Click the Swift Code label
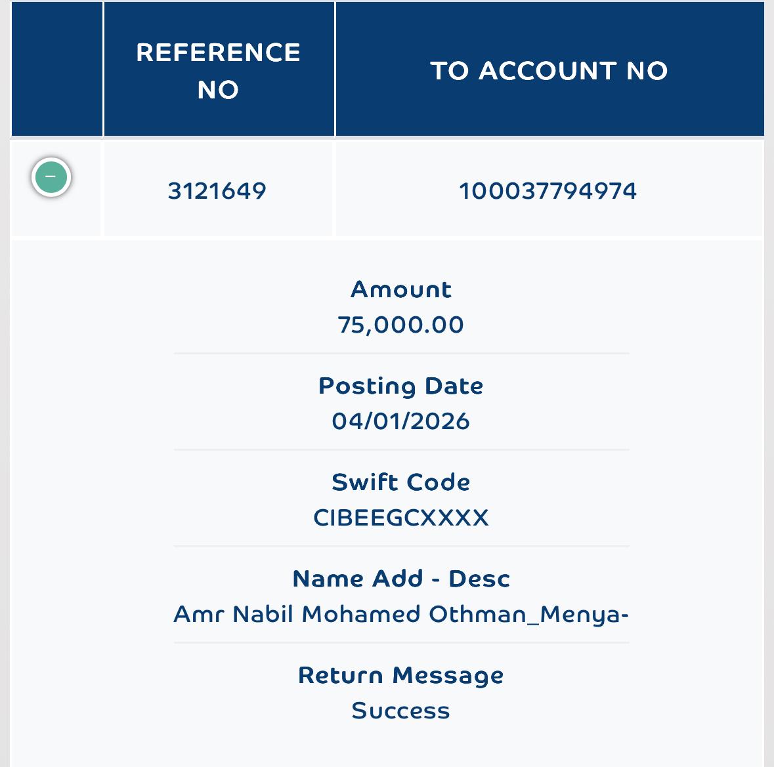The image size is (774, 767). point(401,482)
